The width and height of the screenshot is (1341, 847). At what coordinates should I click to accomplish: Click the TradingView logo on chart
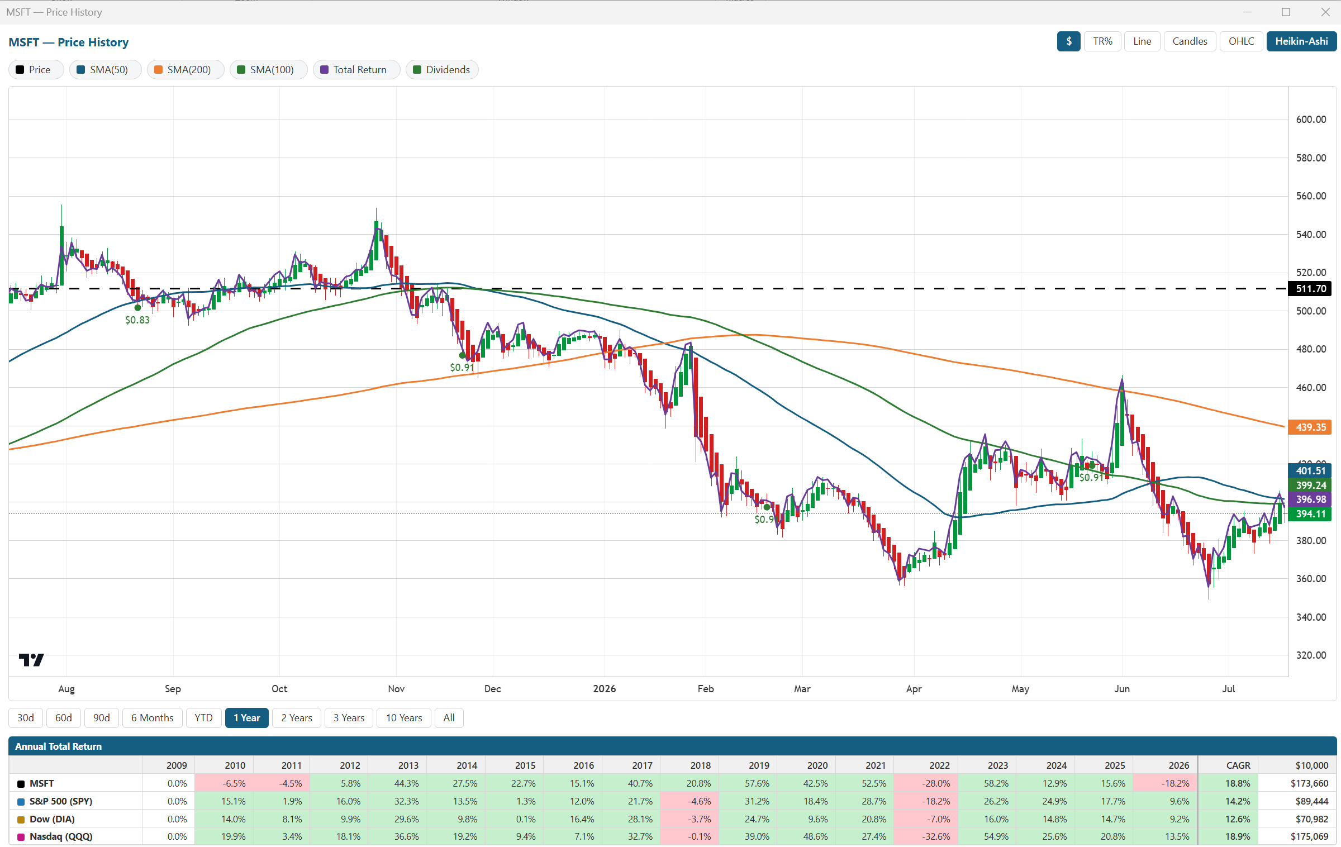tap(31, 660)
